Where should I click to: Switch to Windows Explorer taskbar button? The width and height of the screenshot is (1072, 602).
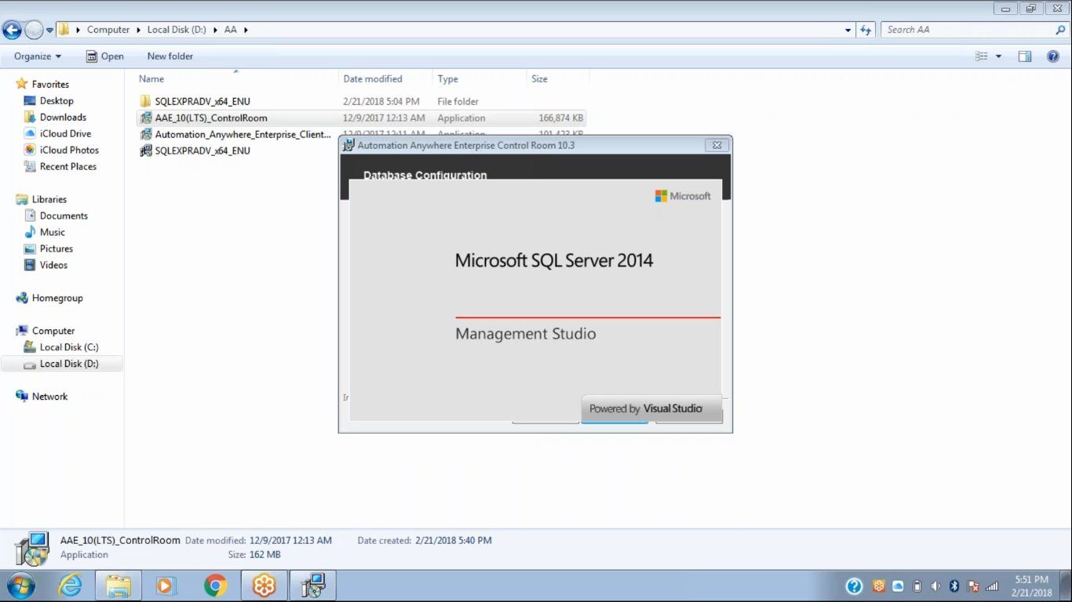119,586
